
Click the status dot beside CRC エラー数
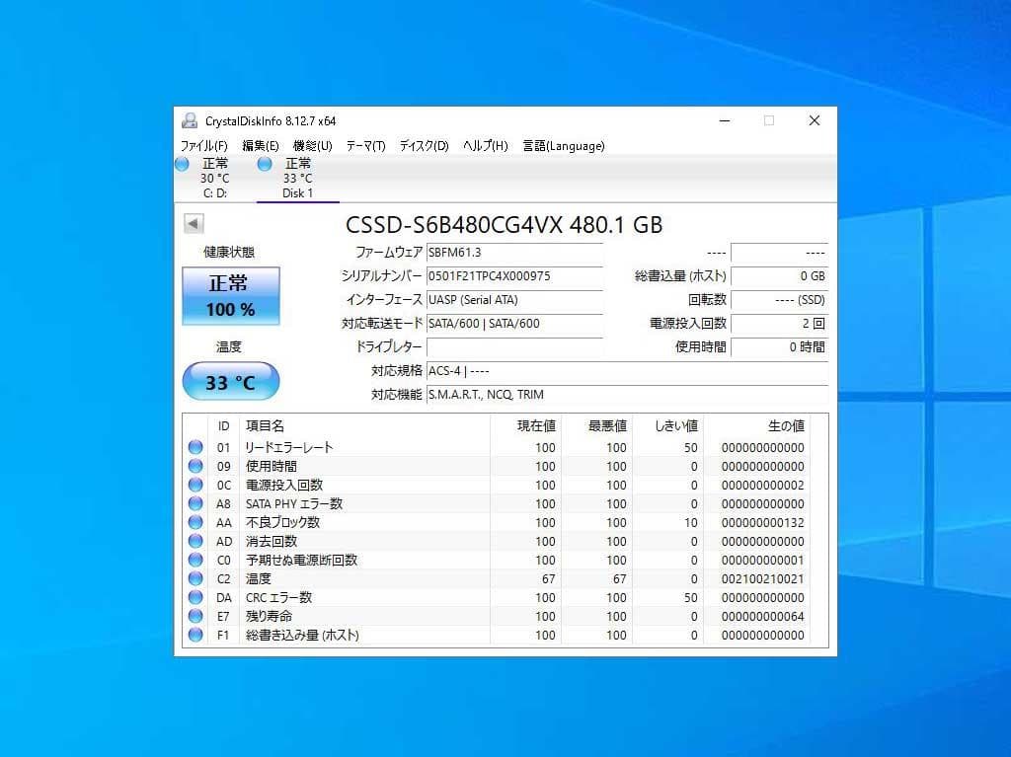[x=194, y=597]
